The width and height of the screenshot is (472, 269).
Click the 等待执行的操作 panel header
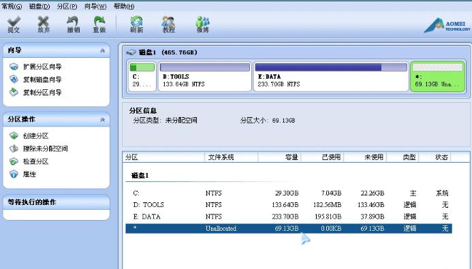(x=57, y=202)
